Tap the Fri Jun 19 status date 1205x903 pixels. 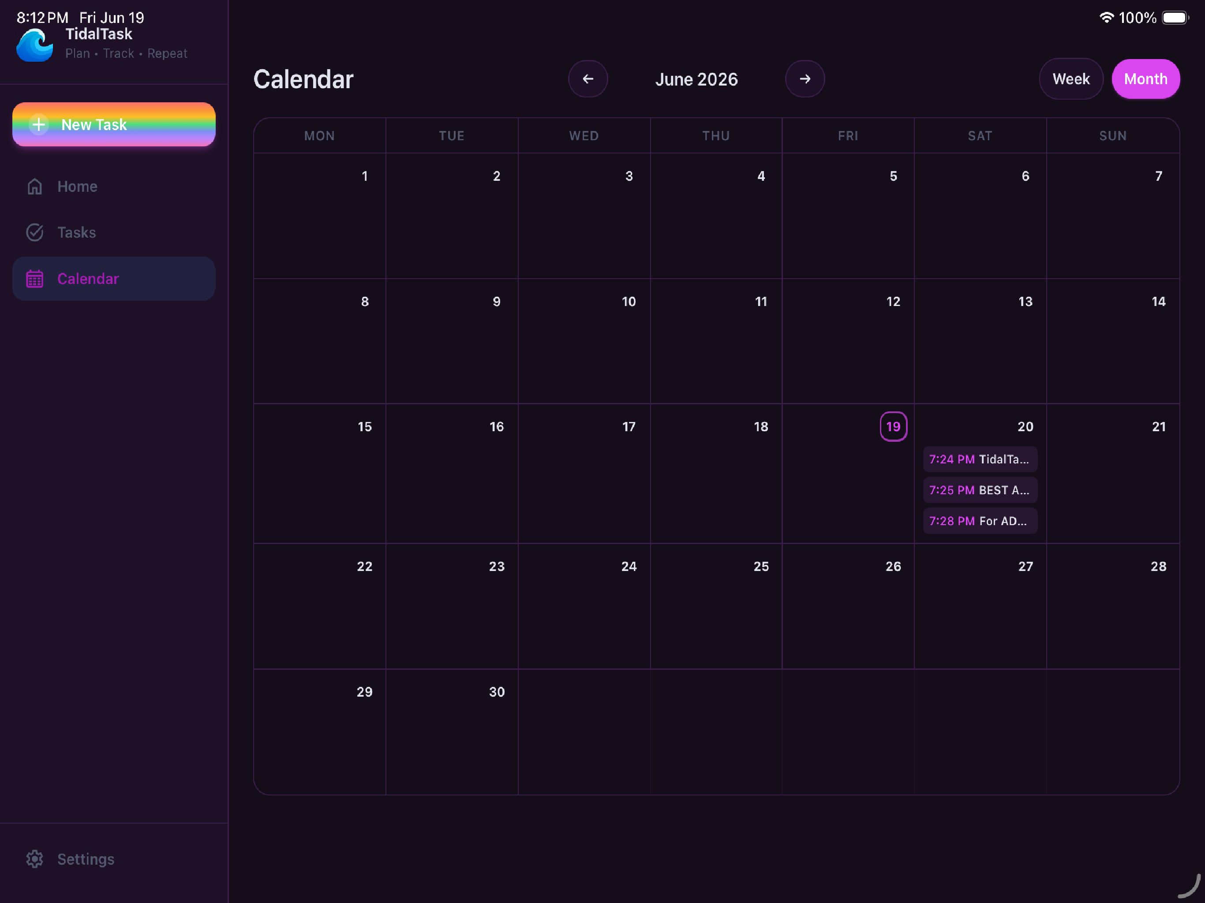tap(112, 18)
